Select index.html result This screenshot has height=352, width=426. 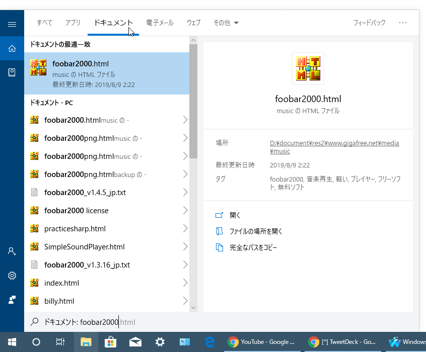(107, 283)
